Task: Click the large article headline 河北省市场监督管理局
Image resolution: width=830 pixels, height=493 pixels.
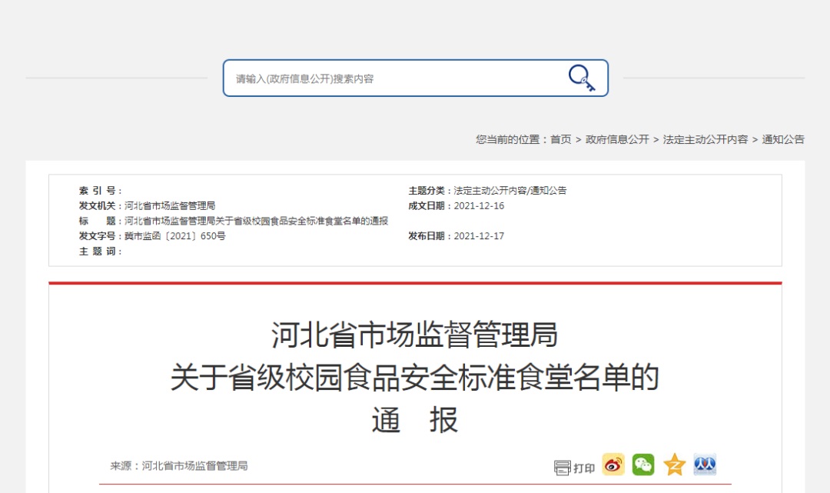Action: coord(414,334)
